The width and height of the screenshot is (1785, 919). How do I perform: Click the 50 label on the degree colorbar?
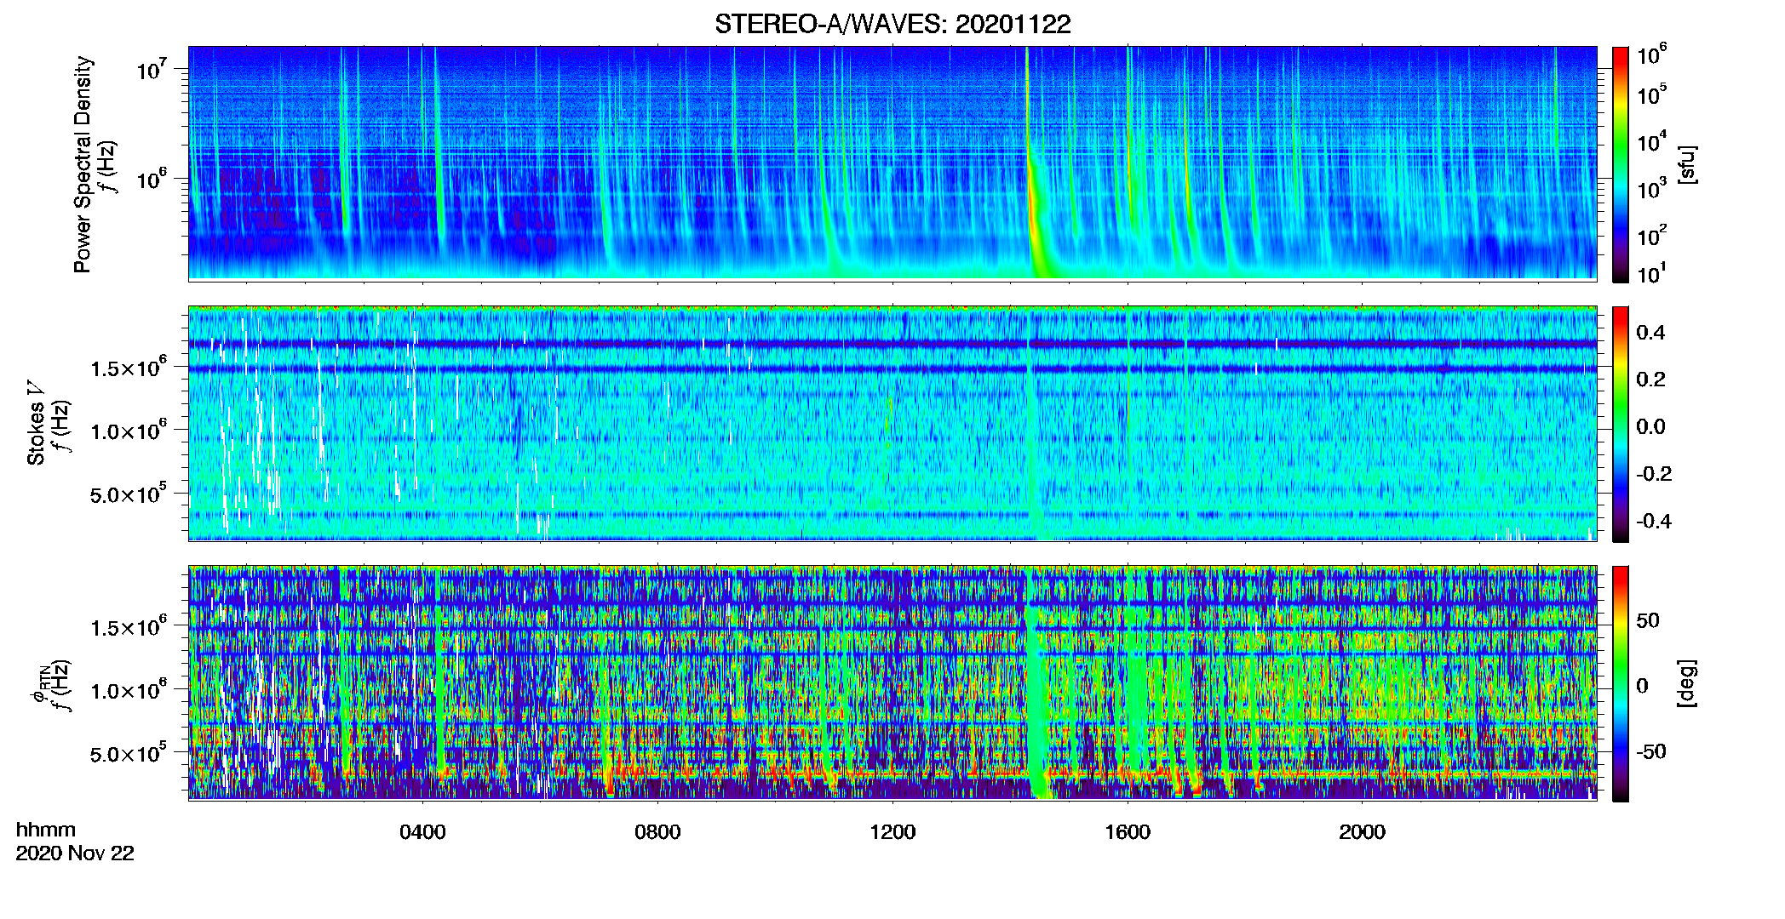(x=1648, y=620)
